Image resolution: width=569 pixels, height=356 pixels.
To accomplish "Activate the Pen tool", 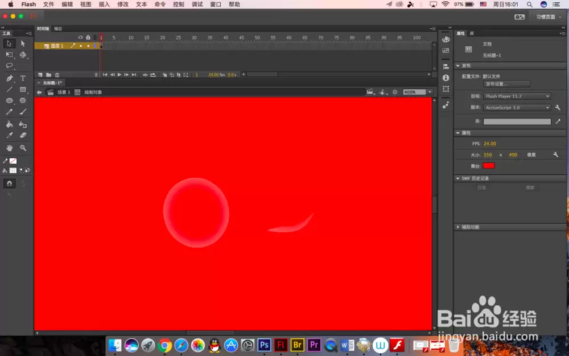I will (x=10, y=78).
